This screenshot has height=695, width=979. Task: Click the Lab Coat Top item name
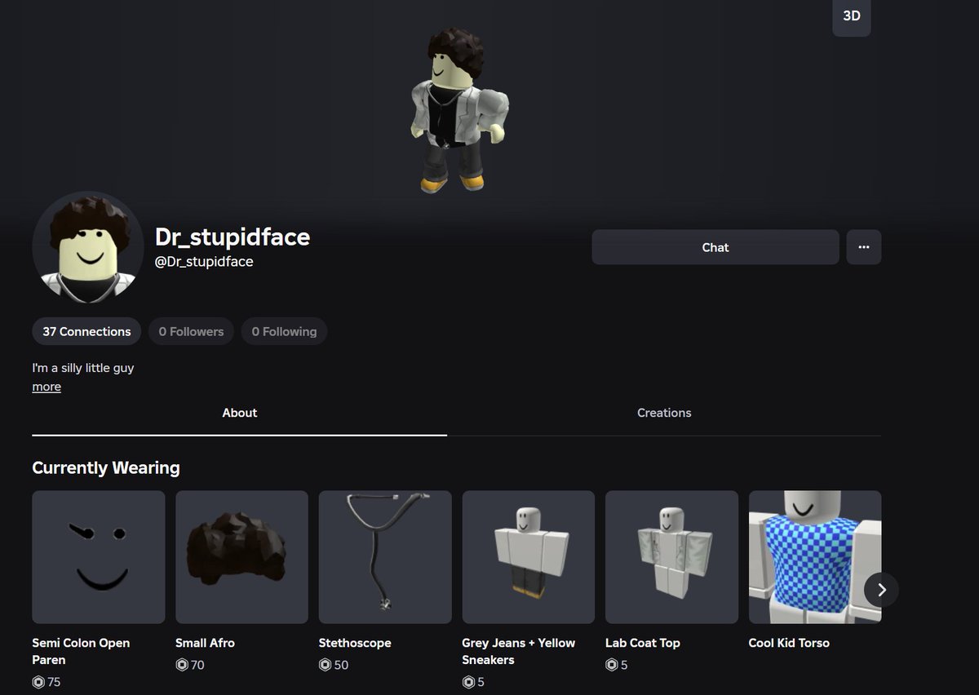tap(643, 643)
